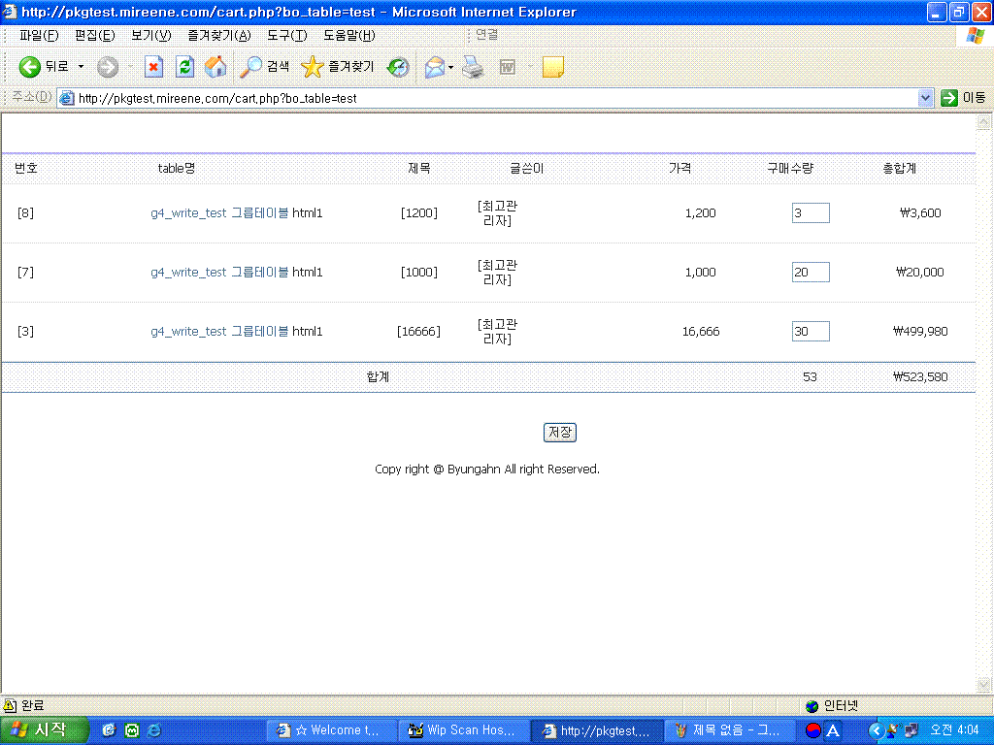Image resolution: width=994 pixels, height=745 pixels.
Task: Expand the Back button history dropdown arrow
Action: click(x=81, y=67)
